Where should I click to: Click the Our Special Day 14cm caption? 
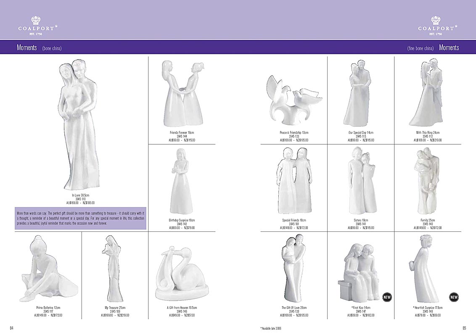coord(360,133)
